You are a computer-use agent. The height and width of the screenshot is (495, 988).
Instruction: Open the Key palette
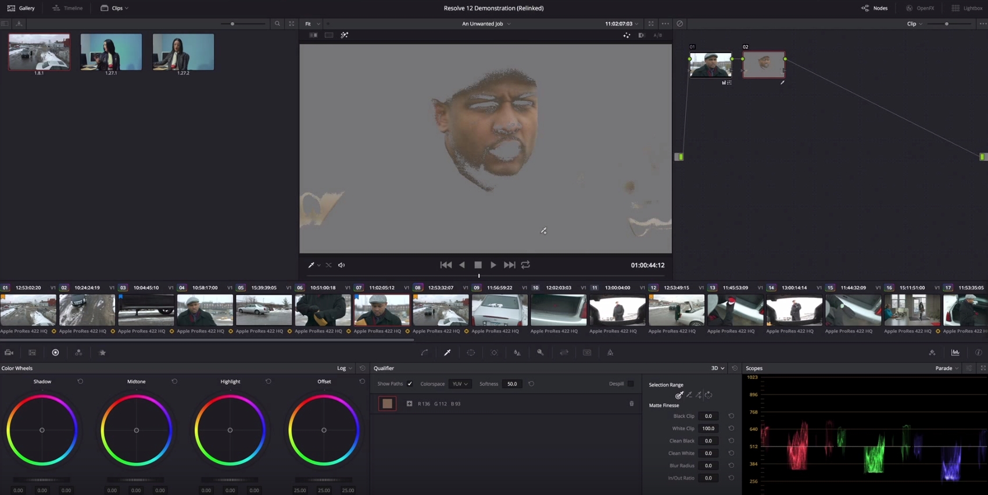coord(540,353)
